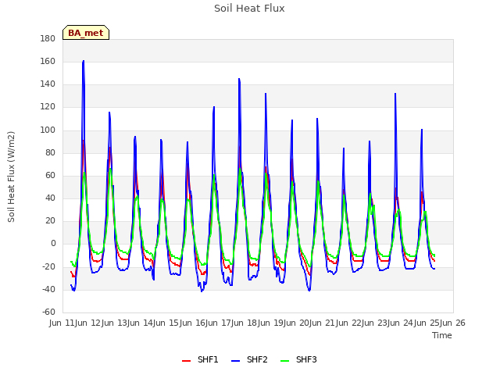Click the Jun 12 x-axis tick label
This screenshot has width=500, height=375.
(88, 323)
